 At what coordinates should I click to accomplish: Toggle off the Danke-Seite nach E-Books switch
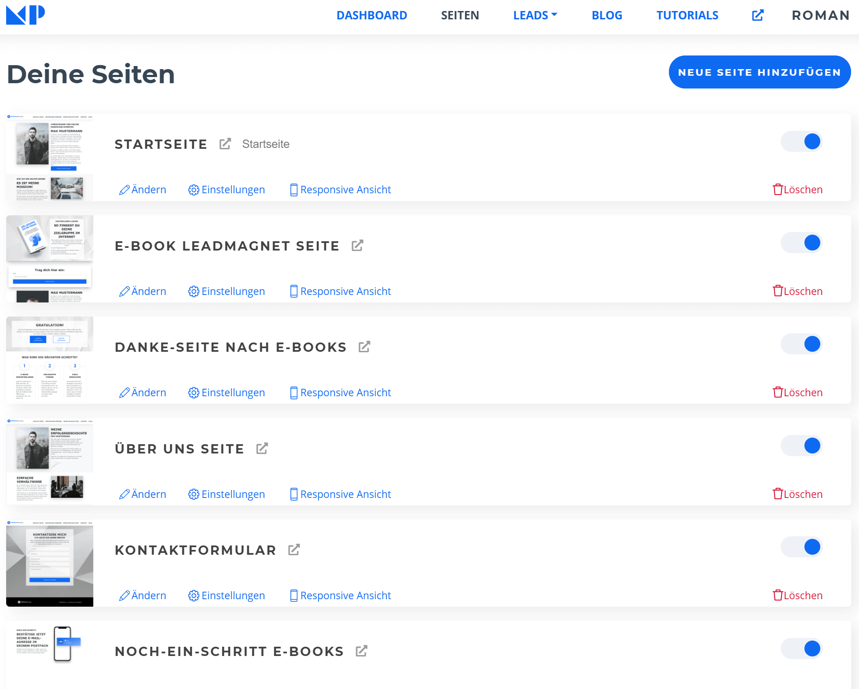(x=802, y=344)
